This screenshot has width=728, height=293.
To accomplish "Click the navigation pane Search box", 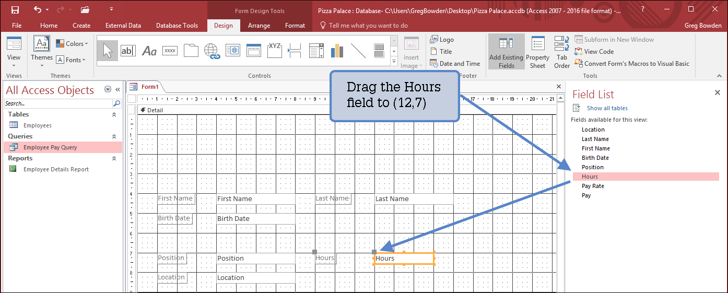I will pos(58,103).
